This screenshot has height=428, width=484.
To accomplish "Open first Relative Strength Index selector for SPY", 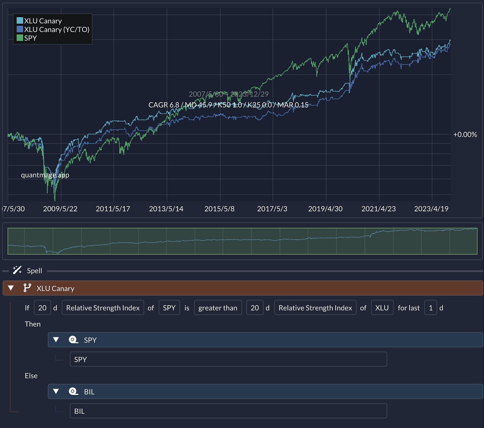I will 103,308.
